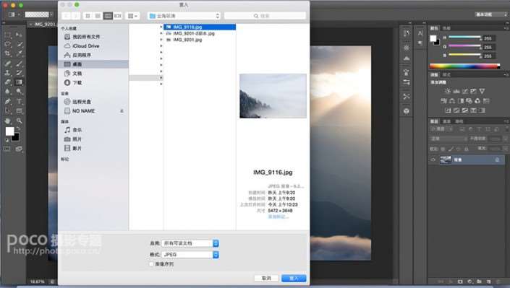Switch dialog to column view icon
This screenshot has width=510, height=288.
pyautogui.click(x=108, y=16)
